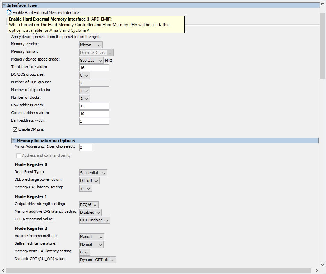This screenshot has height=274, width=326.
Task: Open the Memory additive CAS latency dropdown
Action: (90, 212)
